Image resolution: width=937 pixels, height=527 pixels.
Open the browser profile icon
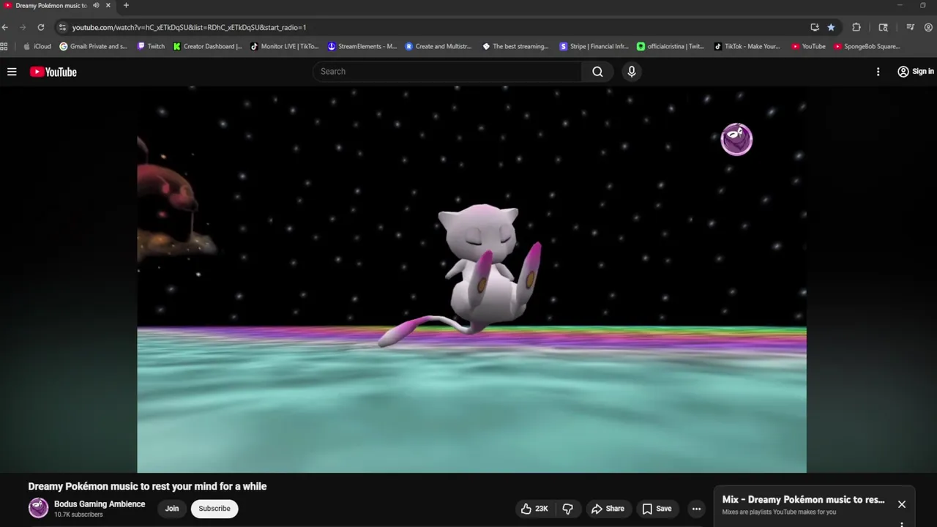point(930,27)
